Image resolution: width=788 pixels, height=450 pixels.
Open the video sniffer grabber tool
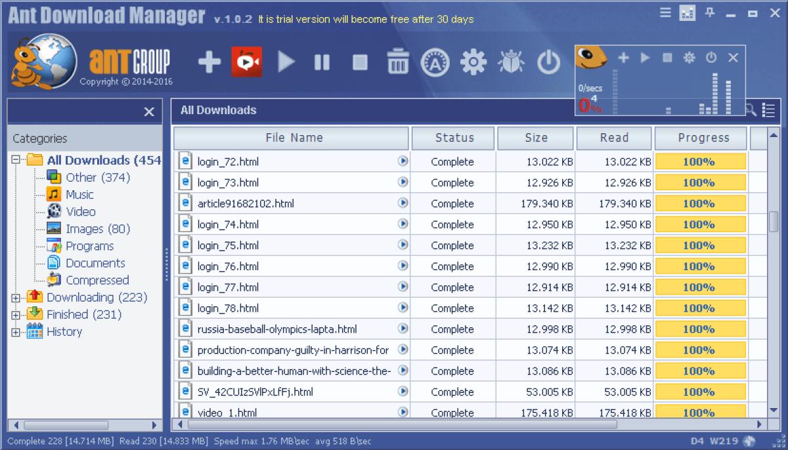[x=247, y=61]
